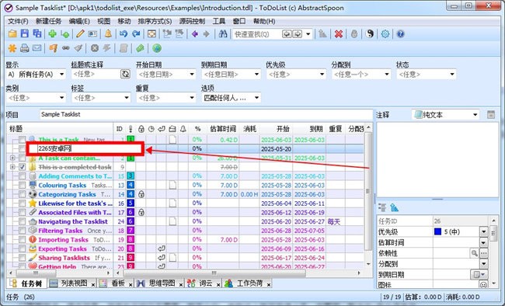Check the checkbox for Importing Tasks
This screenshot has width=505, height=306.
point(22,240)
